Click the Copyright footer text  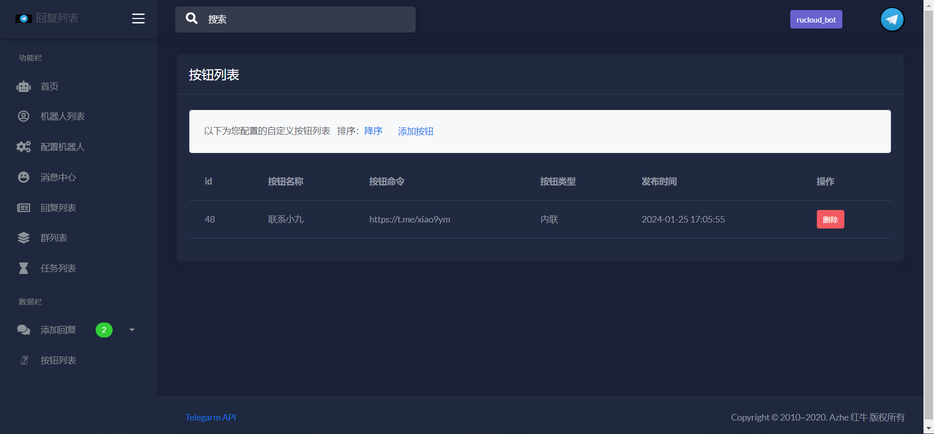point(818,417)
